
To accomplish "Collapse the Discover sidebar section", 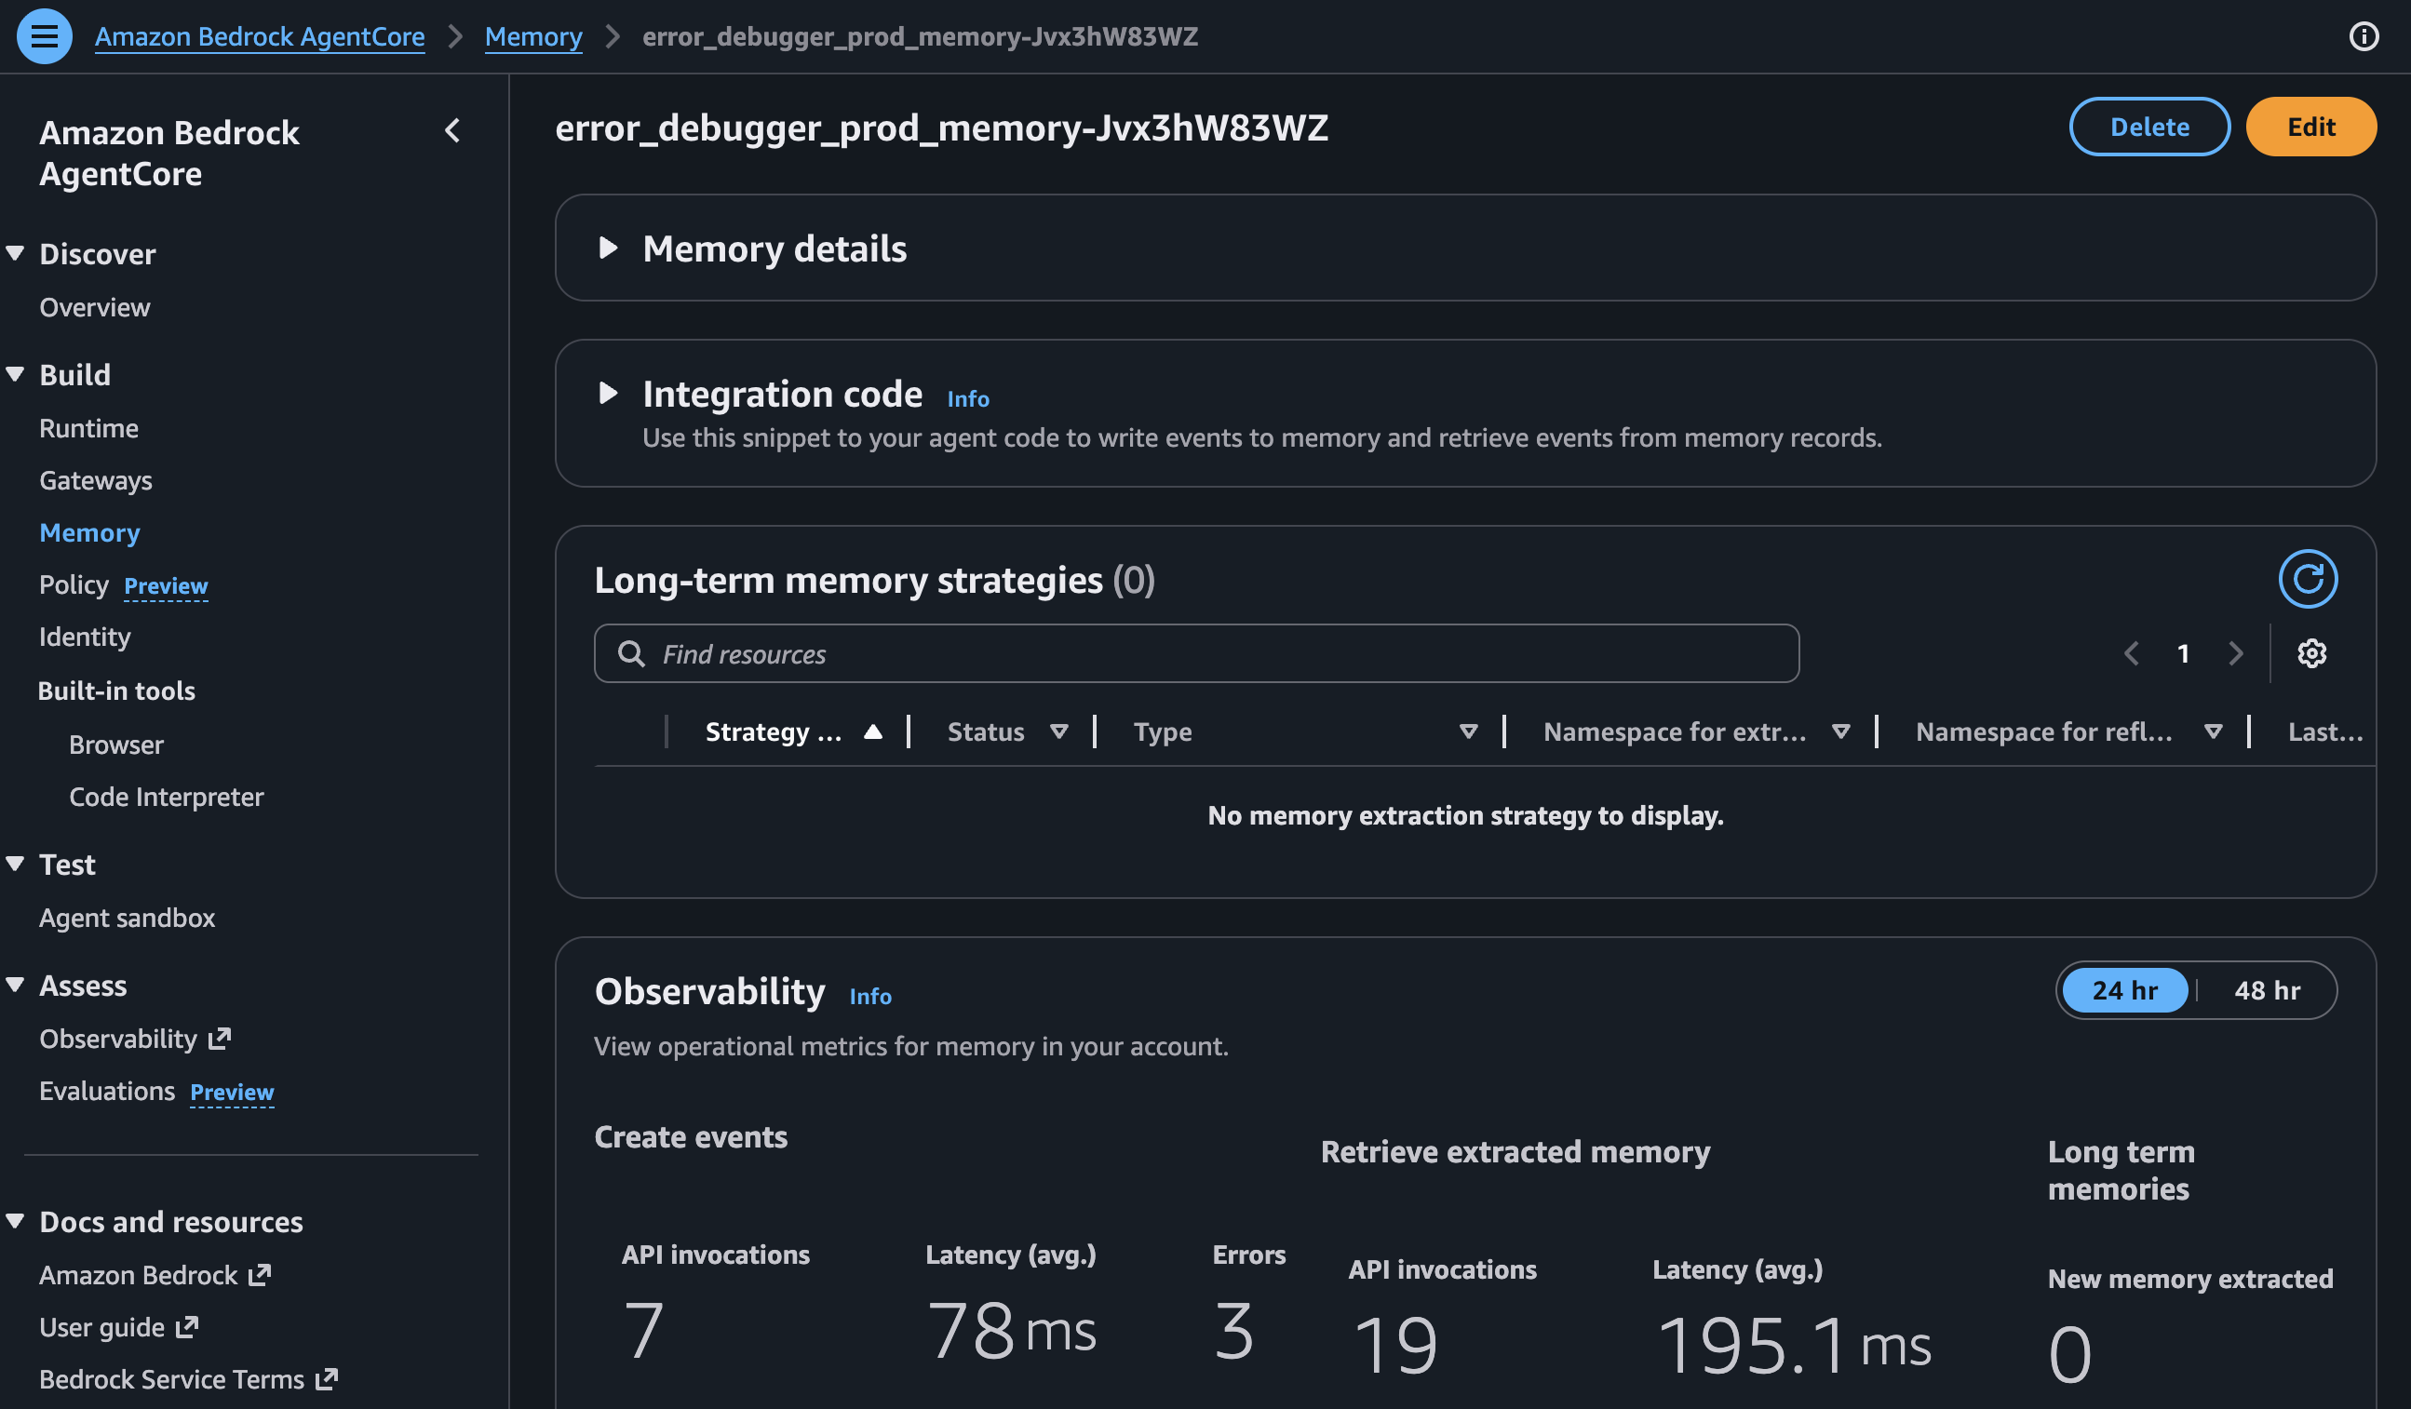I will click(15, 253).
